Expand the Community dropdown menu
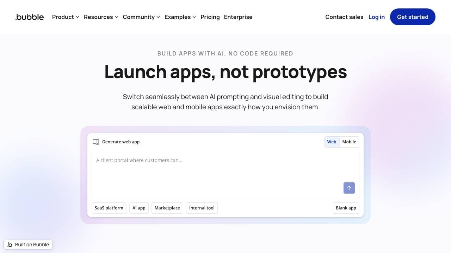Image resolution: width=451 pixels, height=253 pixels. [x=141, y=17]
